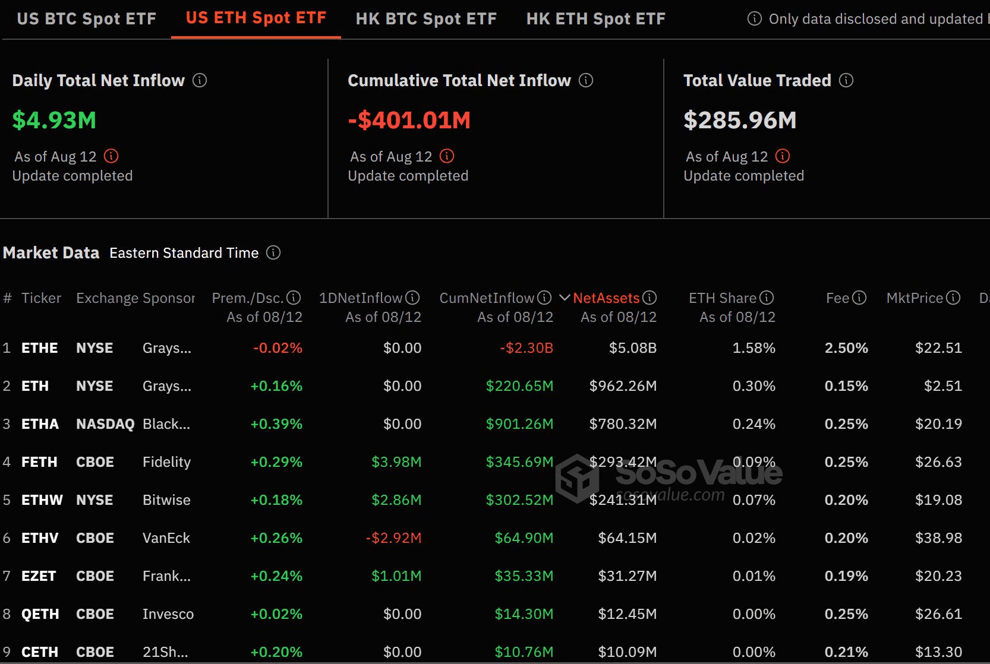This screenshot has height=664, width=990.
Task: Open the ETHV ticker link
Action: 40,538
